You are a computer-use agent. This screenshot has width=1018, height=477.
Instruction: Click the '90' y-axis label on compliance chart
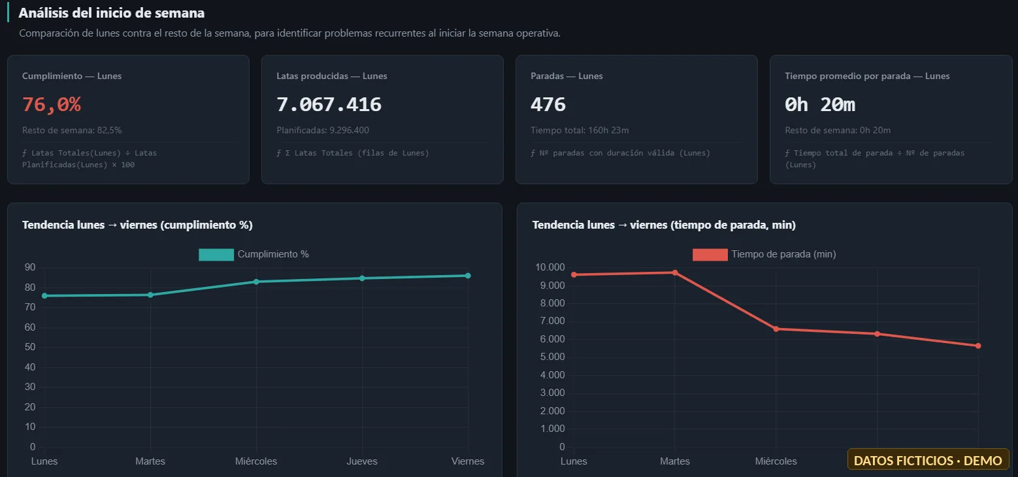pyautogui.click(x=30, y=267)
